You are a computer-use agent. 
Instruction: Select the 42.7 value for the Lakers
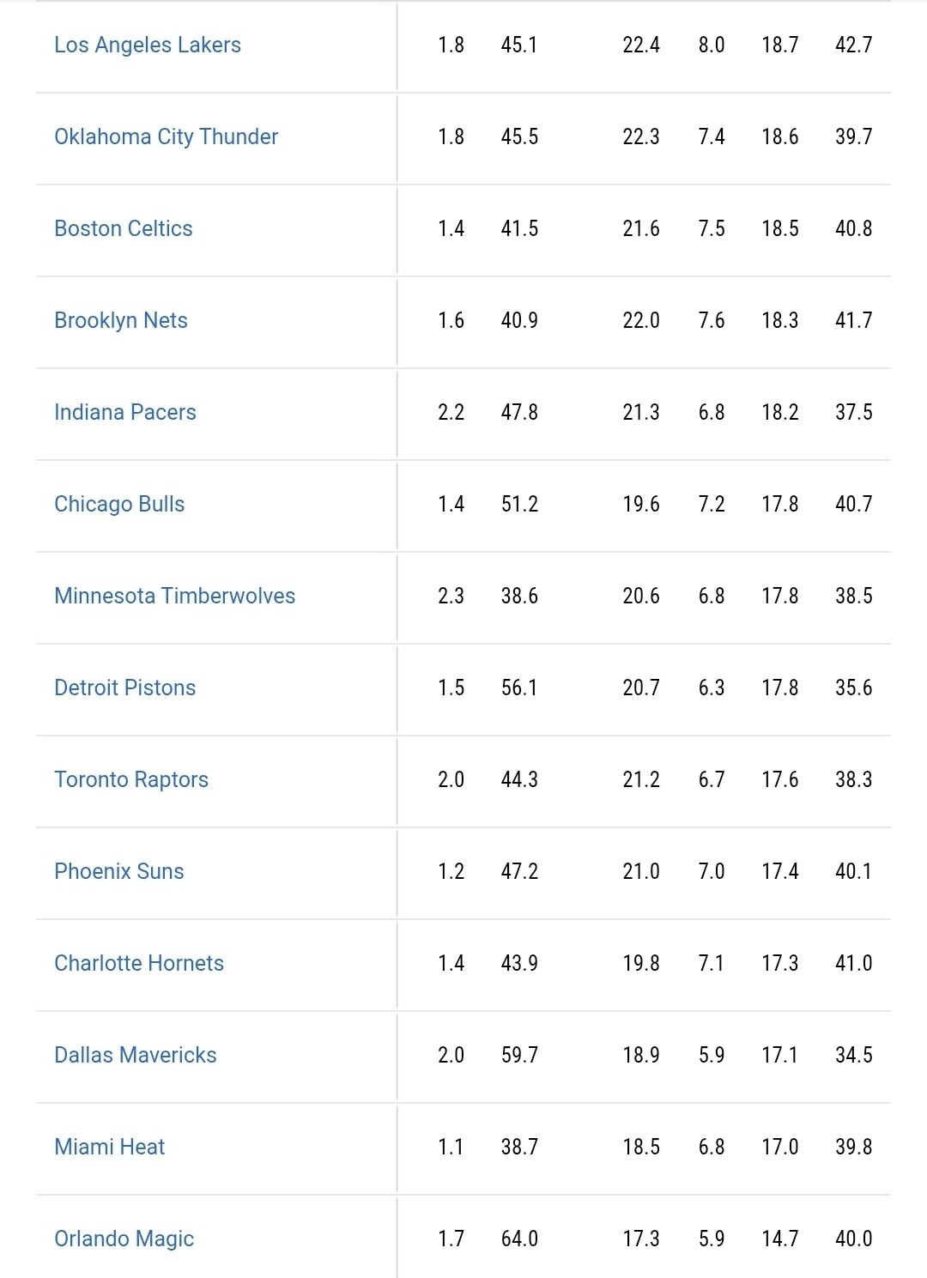853,45
